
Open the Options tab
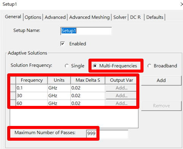click(x=33, y=17)
